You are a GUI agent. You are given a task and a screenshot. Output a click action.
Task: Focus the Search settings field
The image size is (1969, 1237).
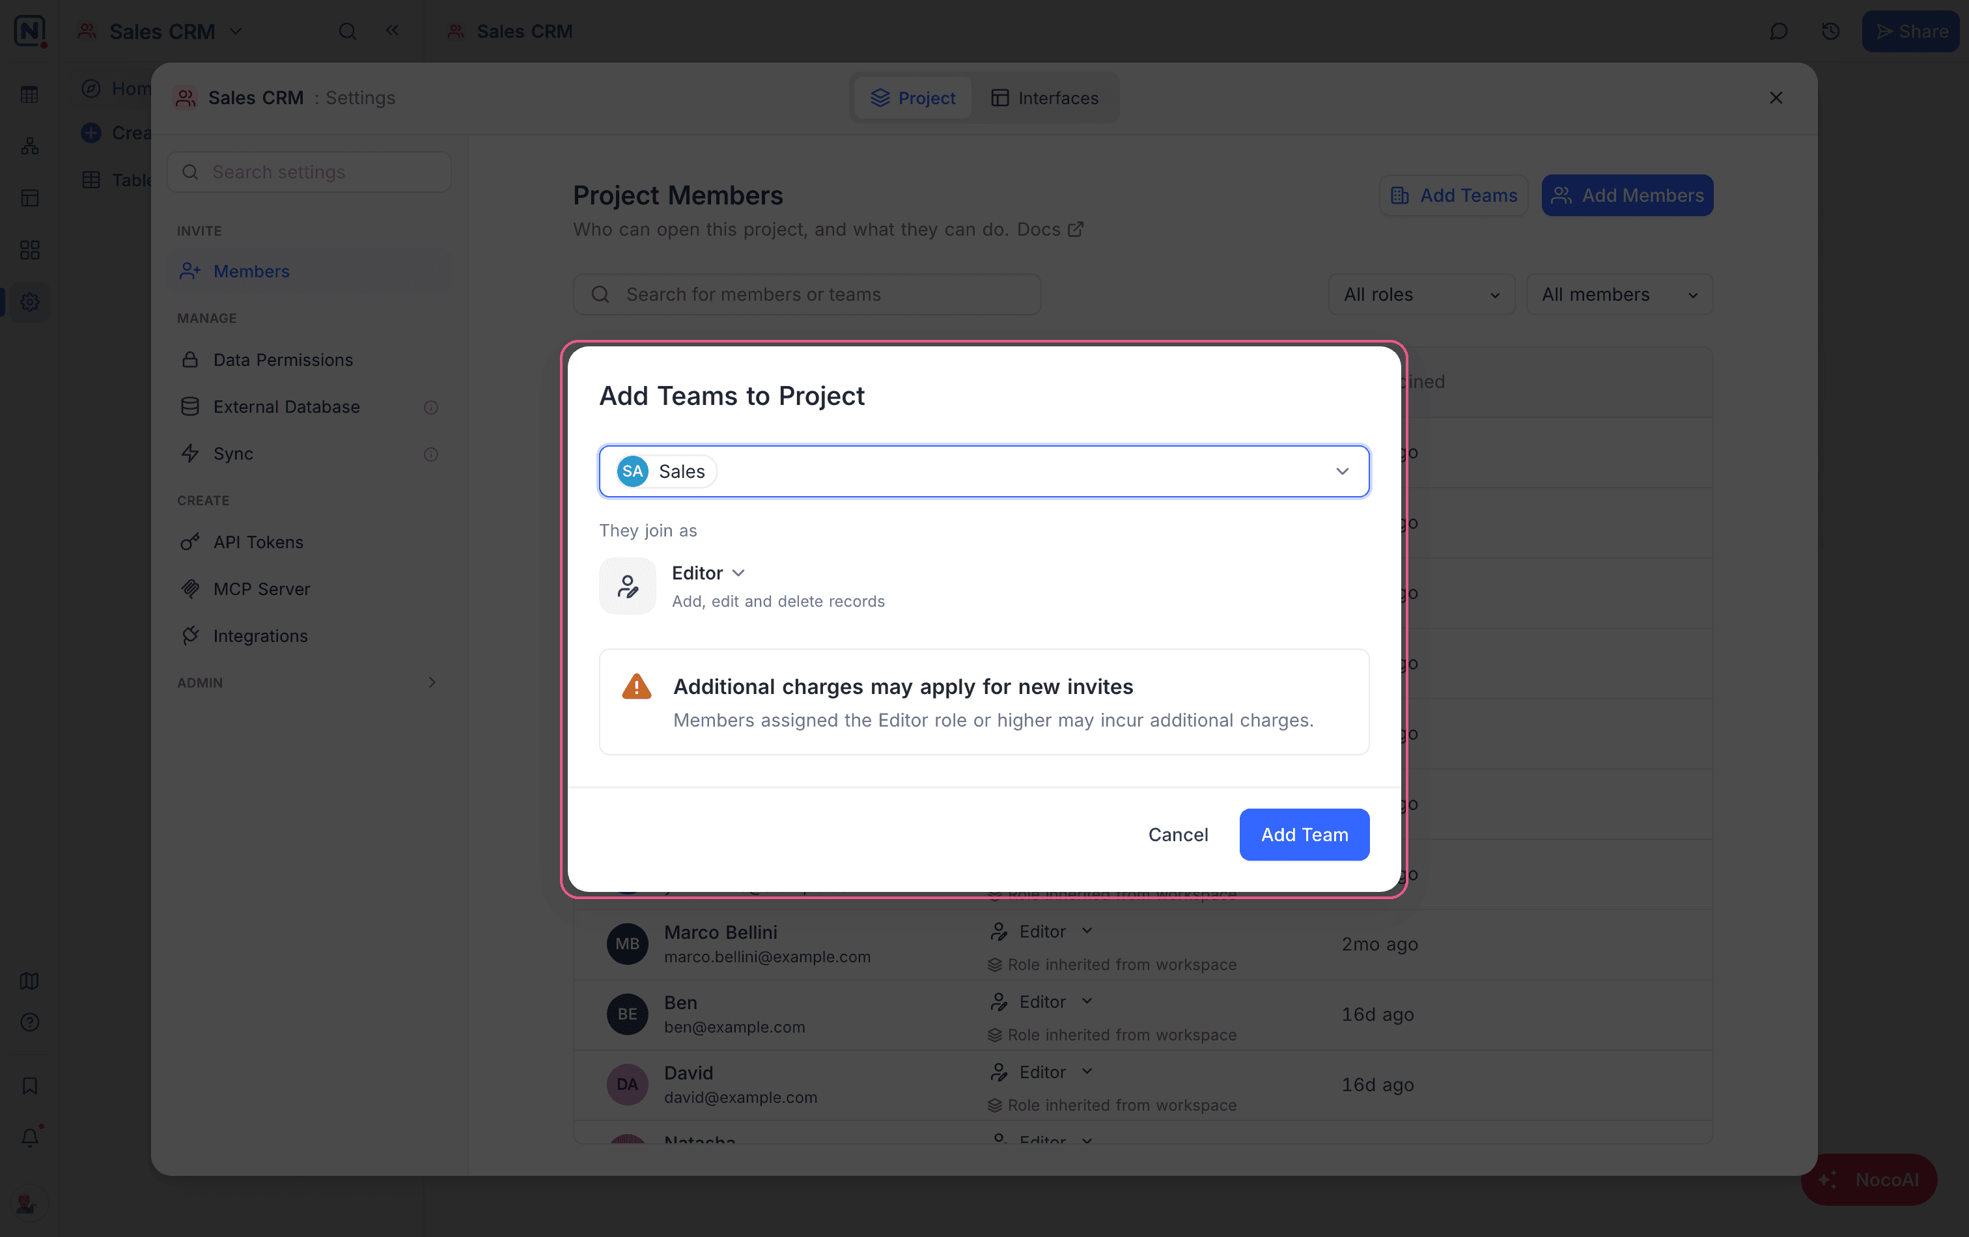[x=309, y=172]
